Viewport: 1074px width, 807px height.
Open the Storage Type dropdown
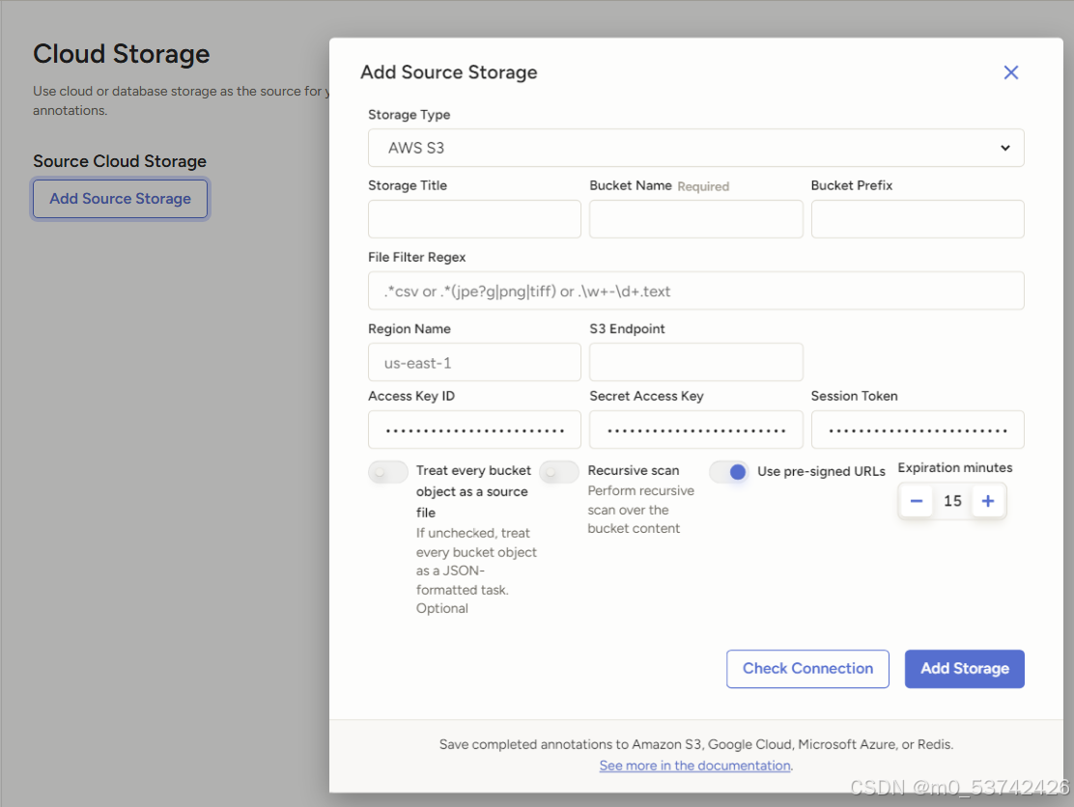(695, 149)
